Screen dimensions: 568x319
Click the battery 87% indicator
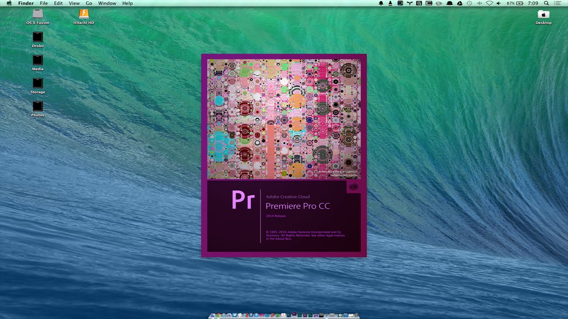tap(515, 3)
